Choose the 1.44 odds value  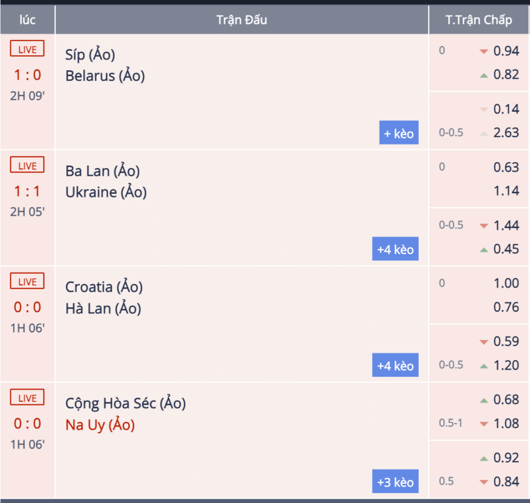click(x=506, y=225)
